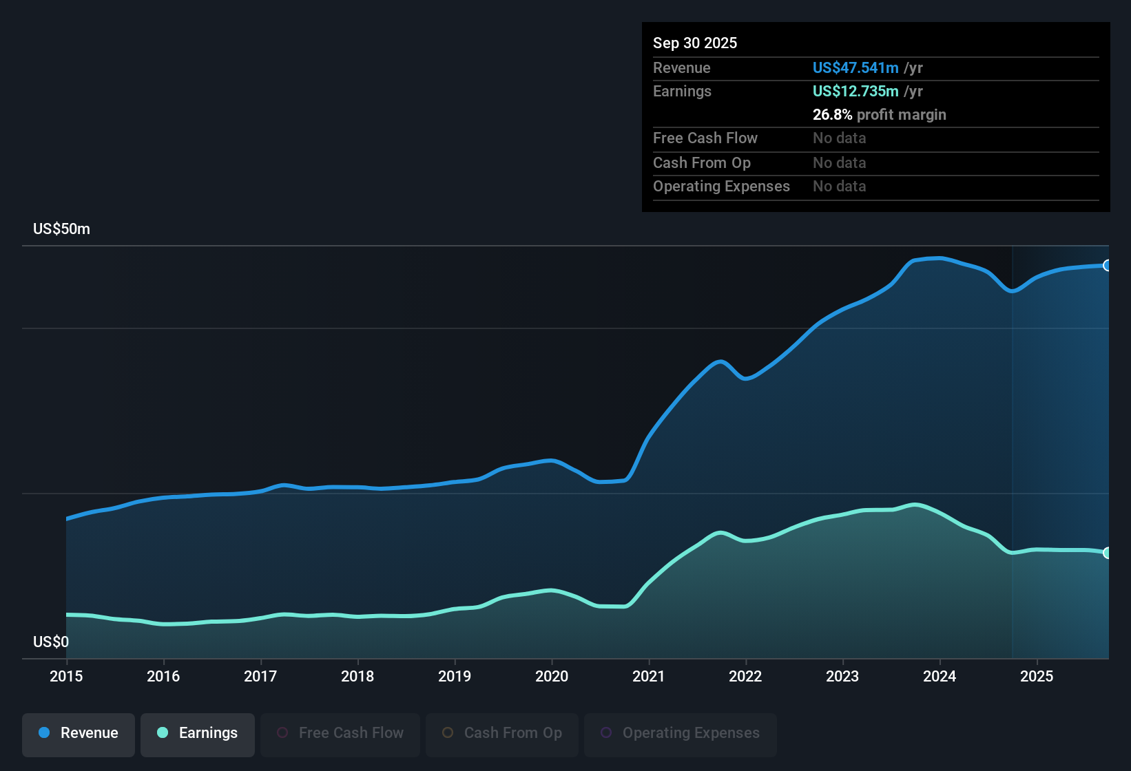Image resolution: width=1131 pixels, height=771 pixels.
Task: Click the Operating Expenses circle icon
Action: [607, 733]
